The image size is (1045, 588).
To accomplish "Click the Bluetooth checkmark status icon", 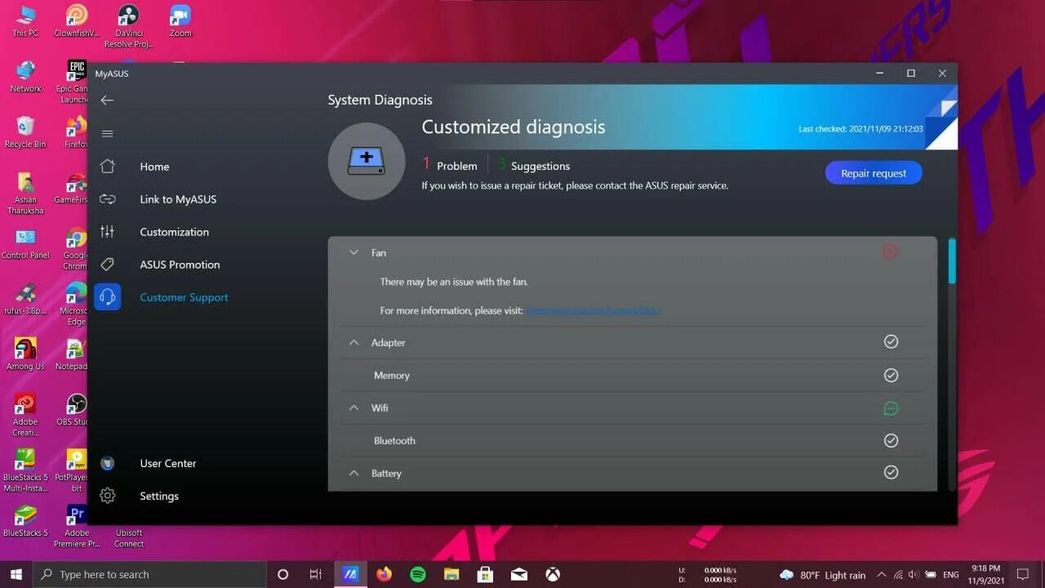I will pyautogui.click(x=891, y=440).
